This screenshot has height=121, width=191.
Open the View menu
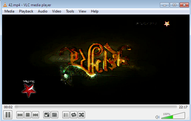[82, 11]
